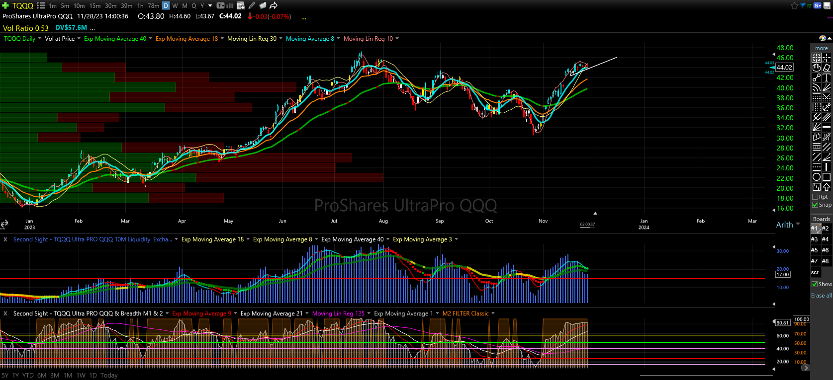The image size is (833, 380).
Task: Set chart range to Today
Action: [109, 376]
